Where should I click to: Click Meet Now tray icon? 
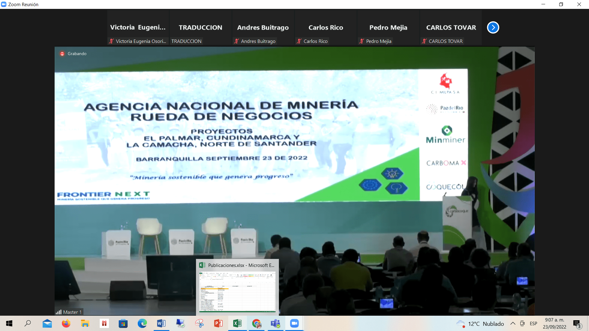[x=522, y=323]
